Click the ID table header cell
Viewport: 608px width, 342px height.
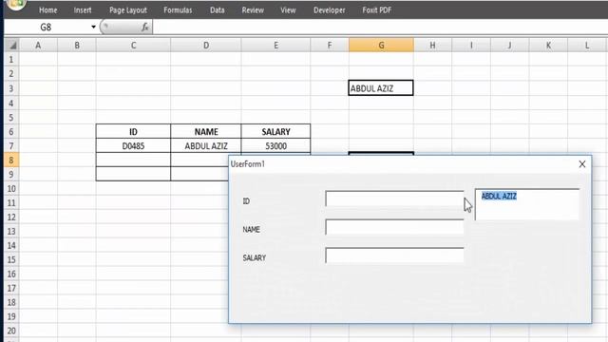(133, 131)
